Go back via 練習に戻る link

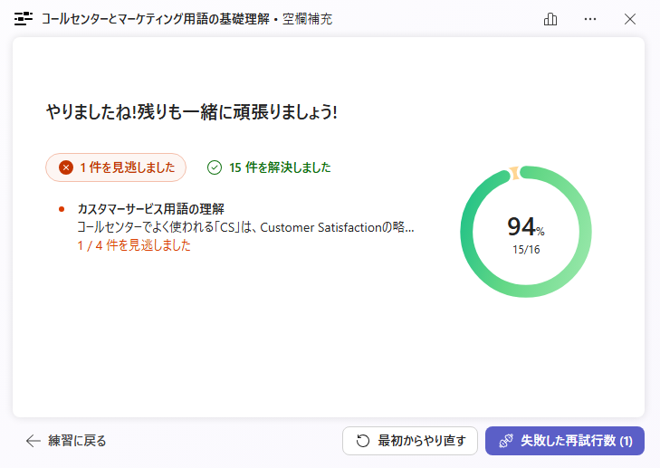click(x=77, y=441)
